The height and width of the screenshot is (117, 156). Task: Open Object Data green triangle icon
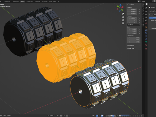146,42
